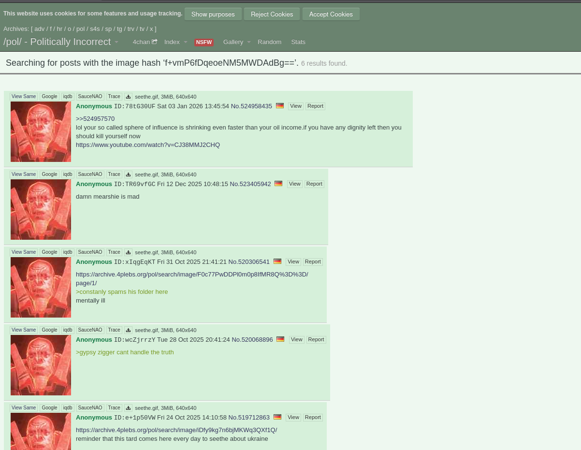Click SauceNAO on post No.520068896

coord(90,330)
